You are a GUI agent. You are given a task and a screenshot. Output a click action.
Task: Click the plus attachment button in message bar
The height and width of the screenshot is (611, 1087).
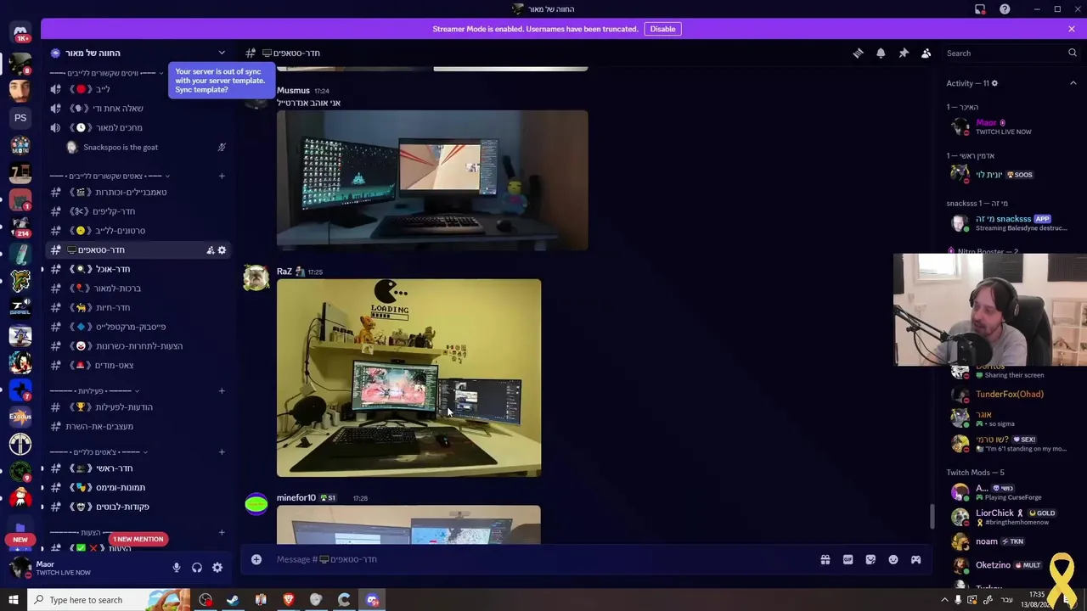tap(256, 559)
